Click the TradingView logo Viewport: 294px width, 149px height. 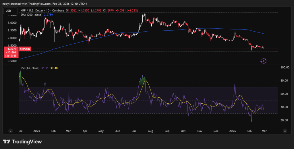tap(22, 142)
